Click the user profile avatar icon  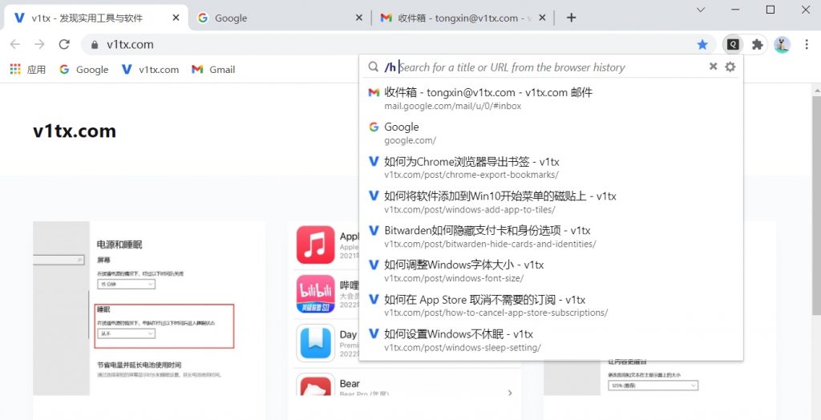pos(782,45)
